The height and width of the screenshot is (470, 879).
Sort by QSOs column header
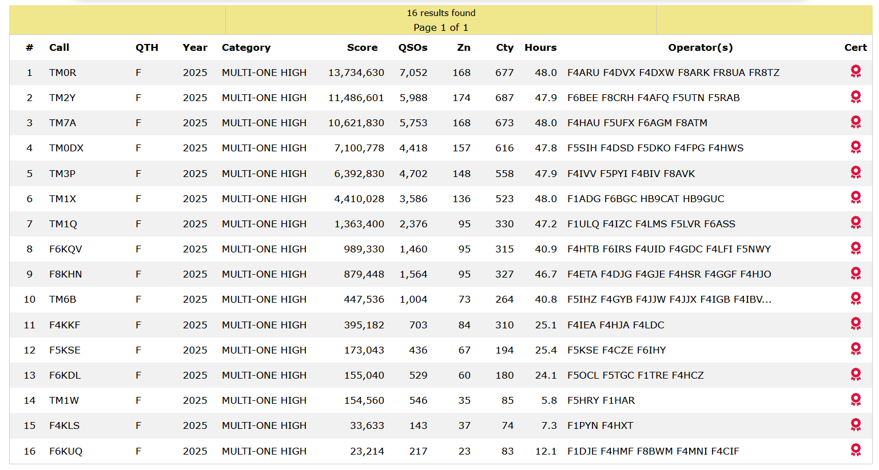tap(412, 47)
